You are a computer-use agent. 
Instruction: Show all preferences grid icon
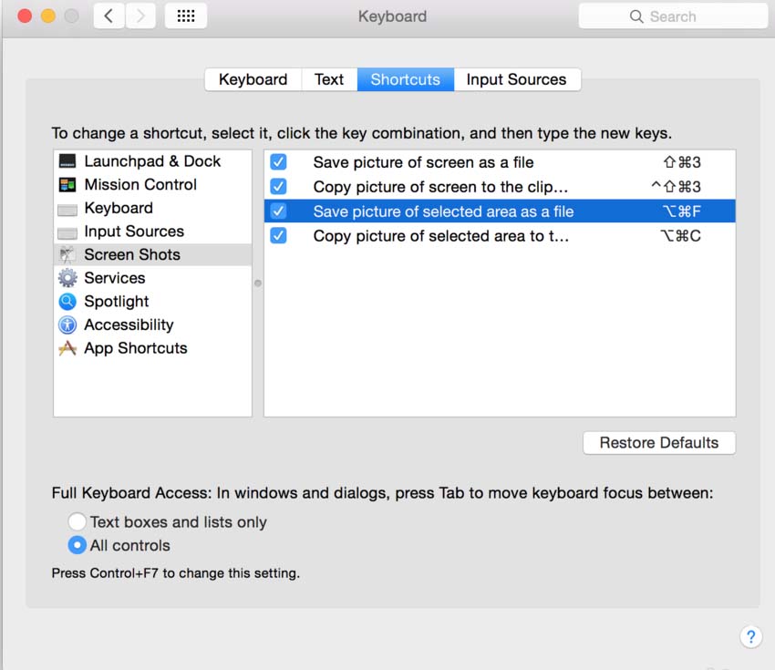pyautogui.click(x=185, y=16)
